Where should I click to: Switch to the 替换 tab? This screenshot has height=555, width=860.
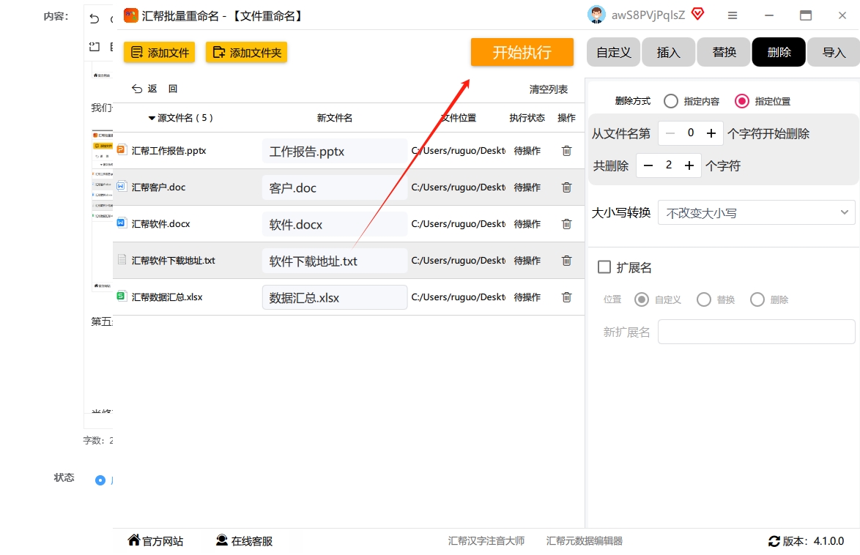724,52
